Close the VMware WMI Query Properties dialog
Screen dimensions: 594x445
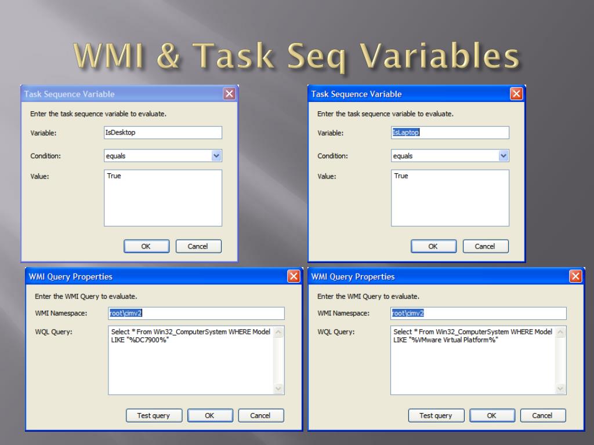click(x=575, y=276)
